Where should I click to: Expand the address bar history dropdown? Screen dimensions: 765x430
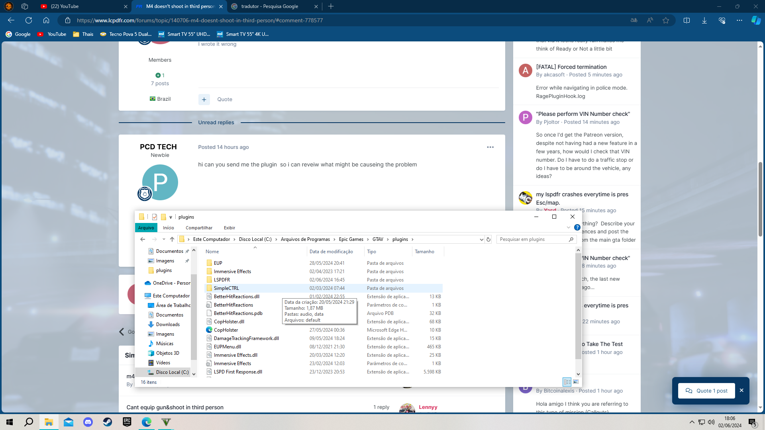click(x=481, y=240)
